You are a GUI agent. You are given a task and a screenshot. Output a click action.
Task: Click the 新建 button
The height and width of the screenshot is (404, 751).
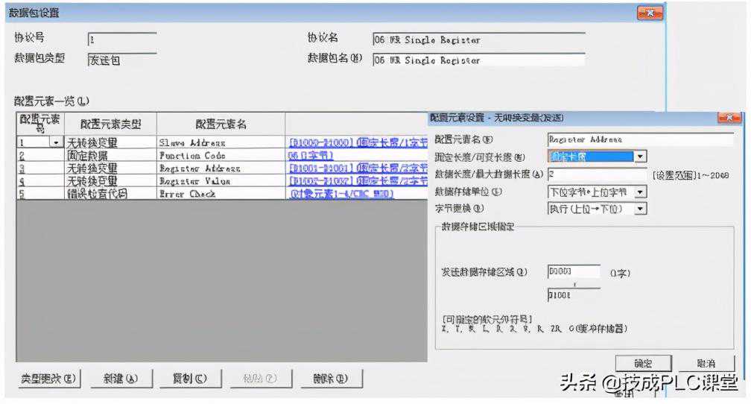tap(120, 379)
